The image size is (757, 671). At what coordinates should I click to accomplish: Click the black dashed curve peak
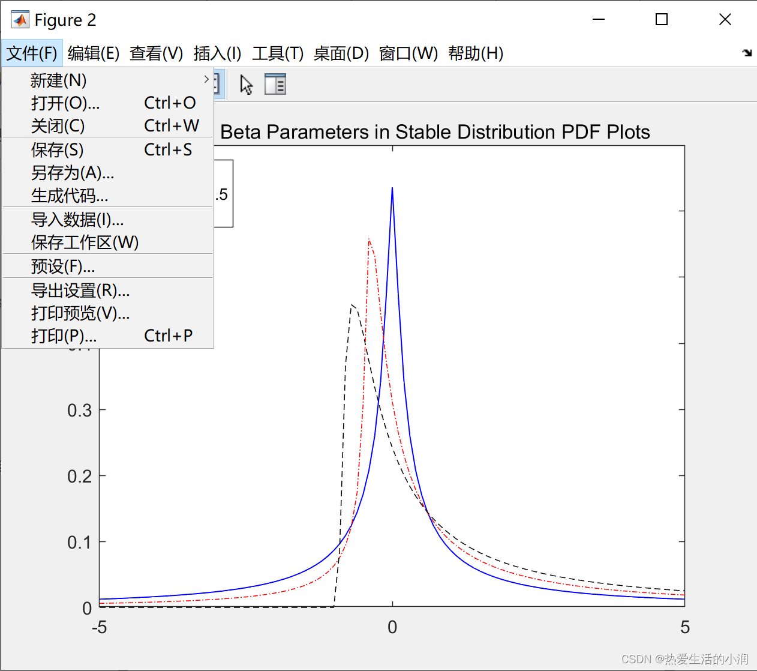pos(353,306)
